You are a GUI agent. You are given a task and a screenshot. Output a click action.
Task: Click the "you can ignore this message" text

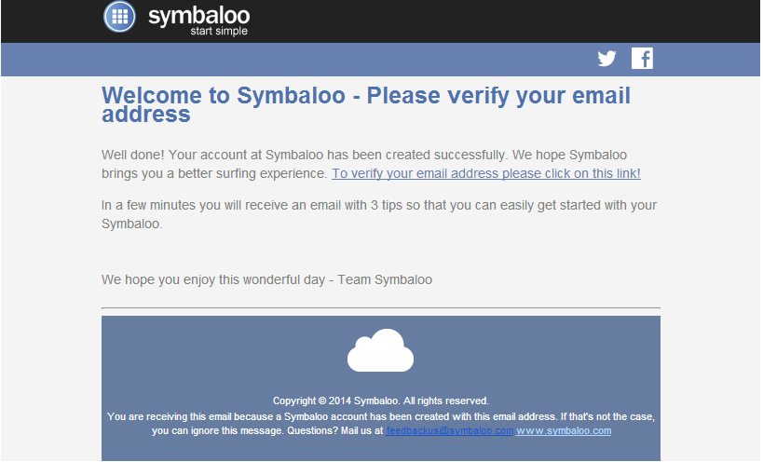click(x=217, y=431)
